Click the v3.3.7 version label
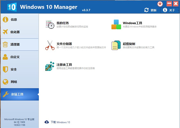 pos(86,10)
